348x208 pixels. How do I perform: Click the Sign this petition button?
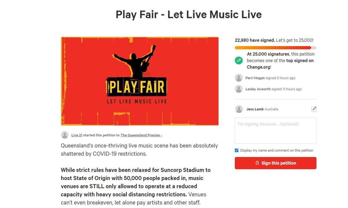coord(275,163)
